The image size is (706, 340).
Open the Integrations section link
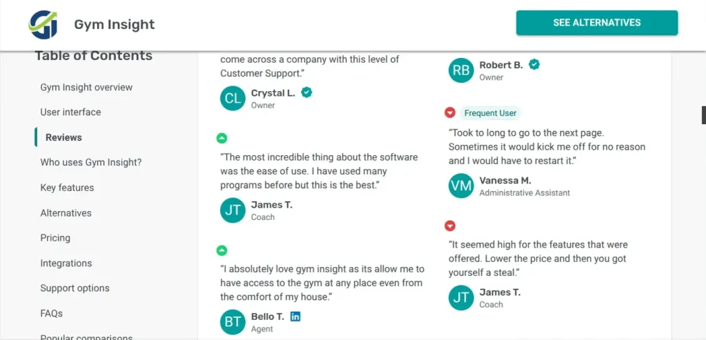[65, 263]
